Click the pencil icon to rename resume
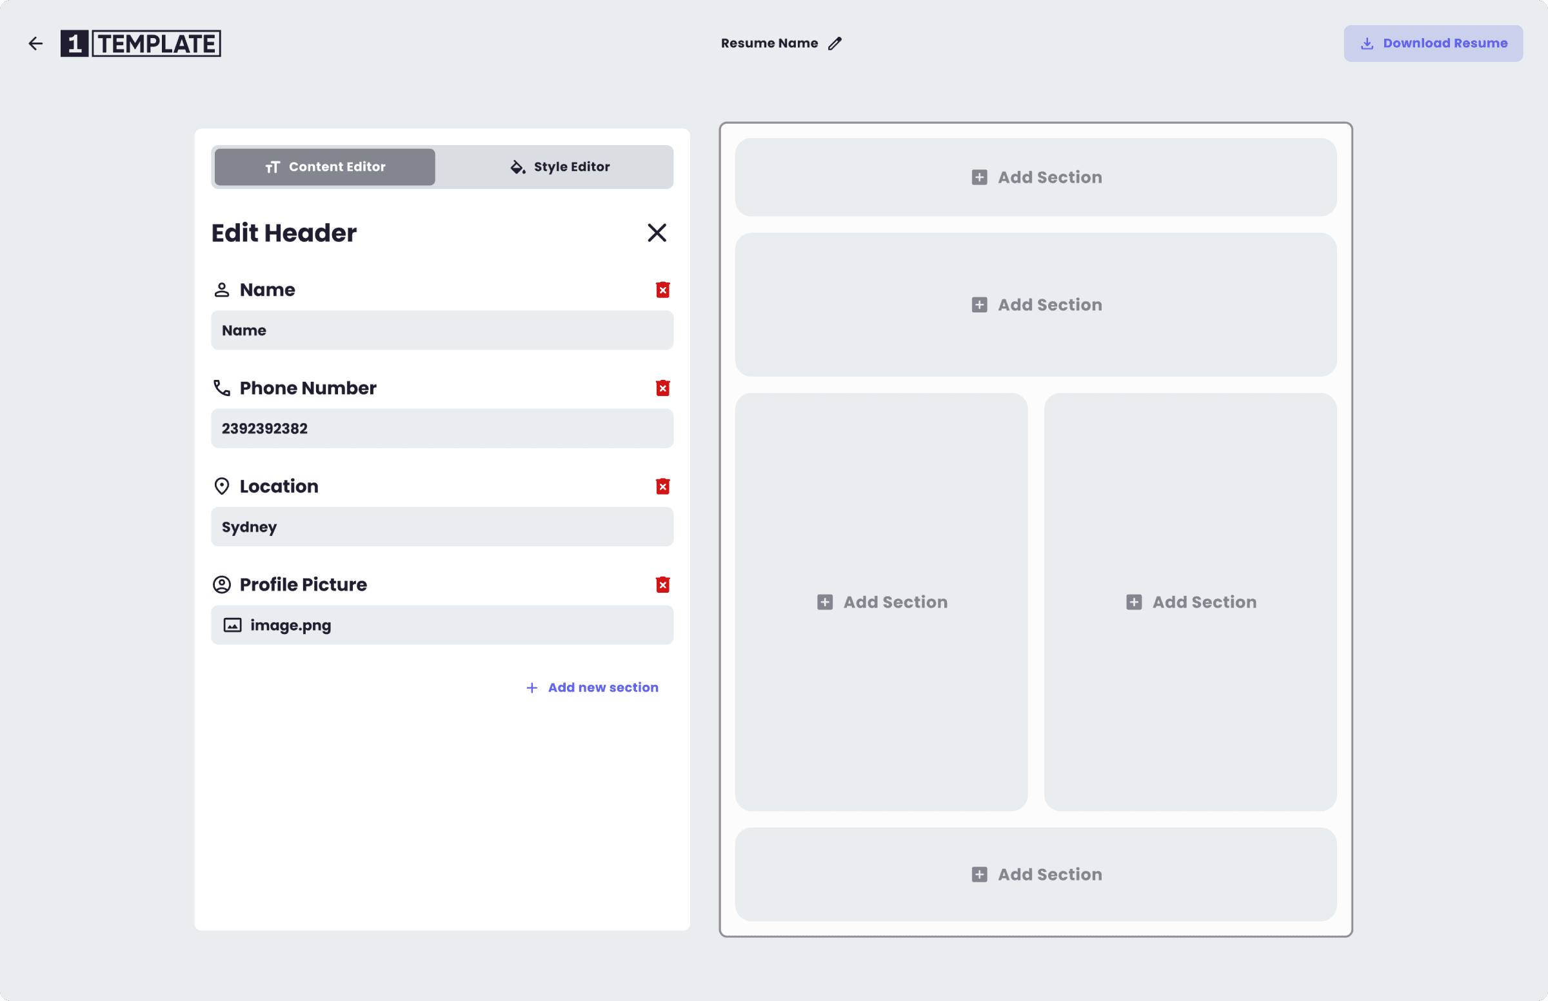Screen dimensions: 1548x1001 pyautogui.click(x=835, y=44)
